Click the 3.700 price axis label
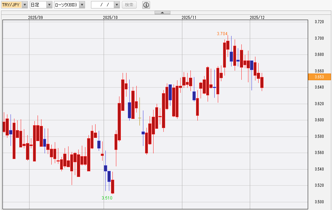Screen dimensions: 332x210 pos(319,38)
